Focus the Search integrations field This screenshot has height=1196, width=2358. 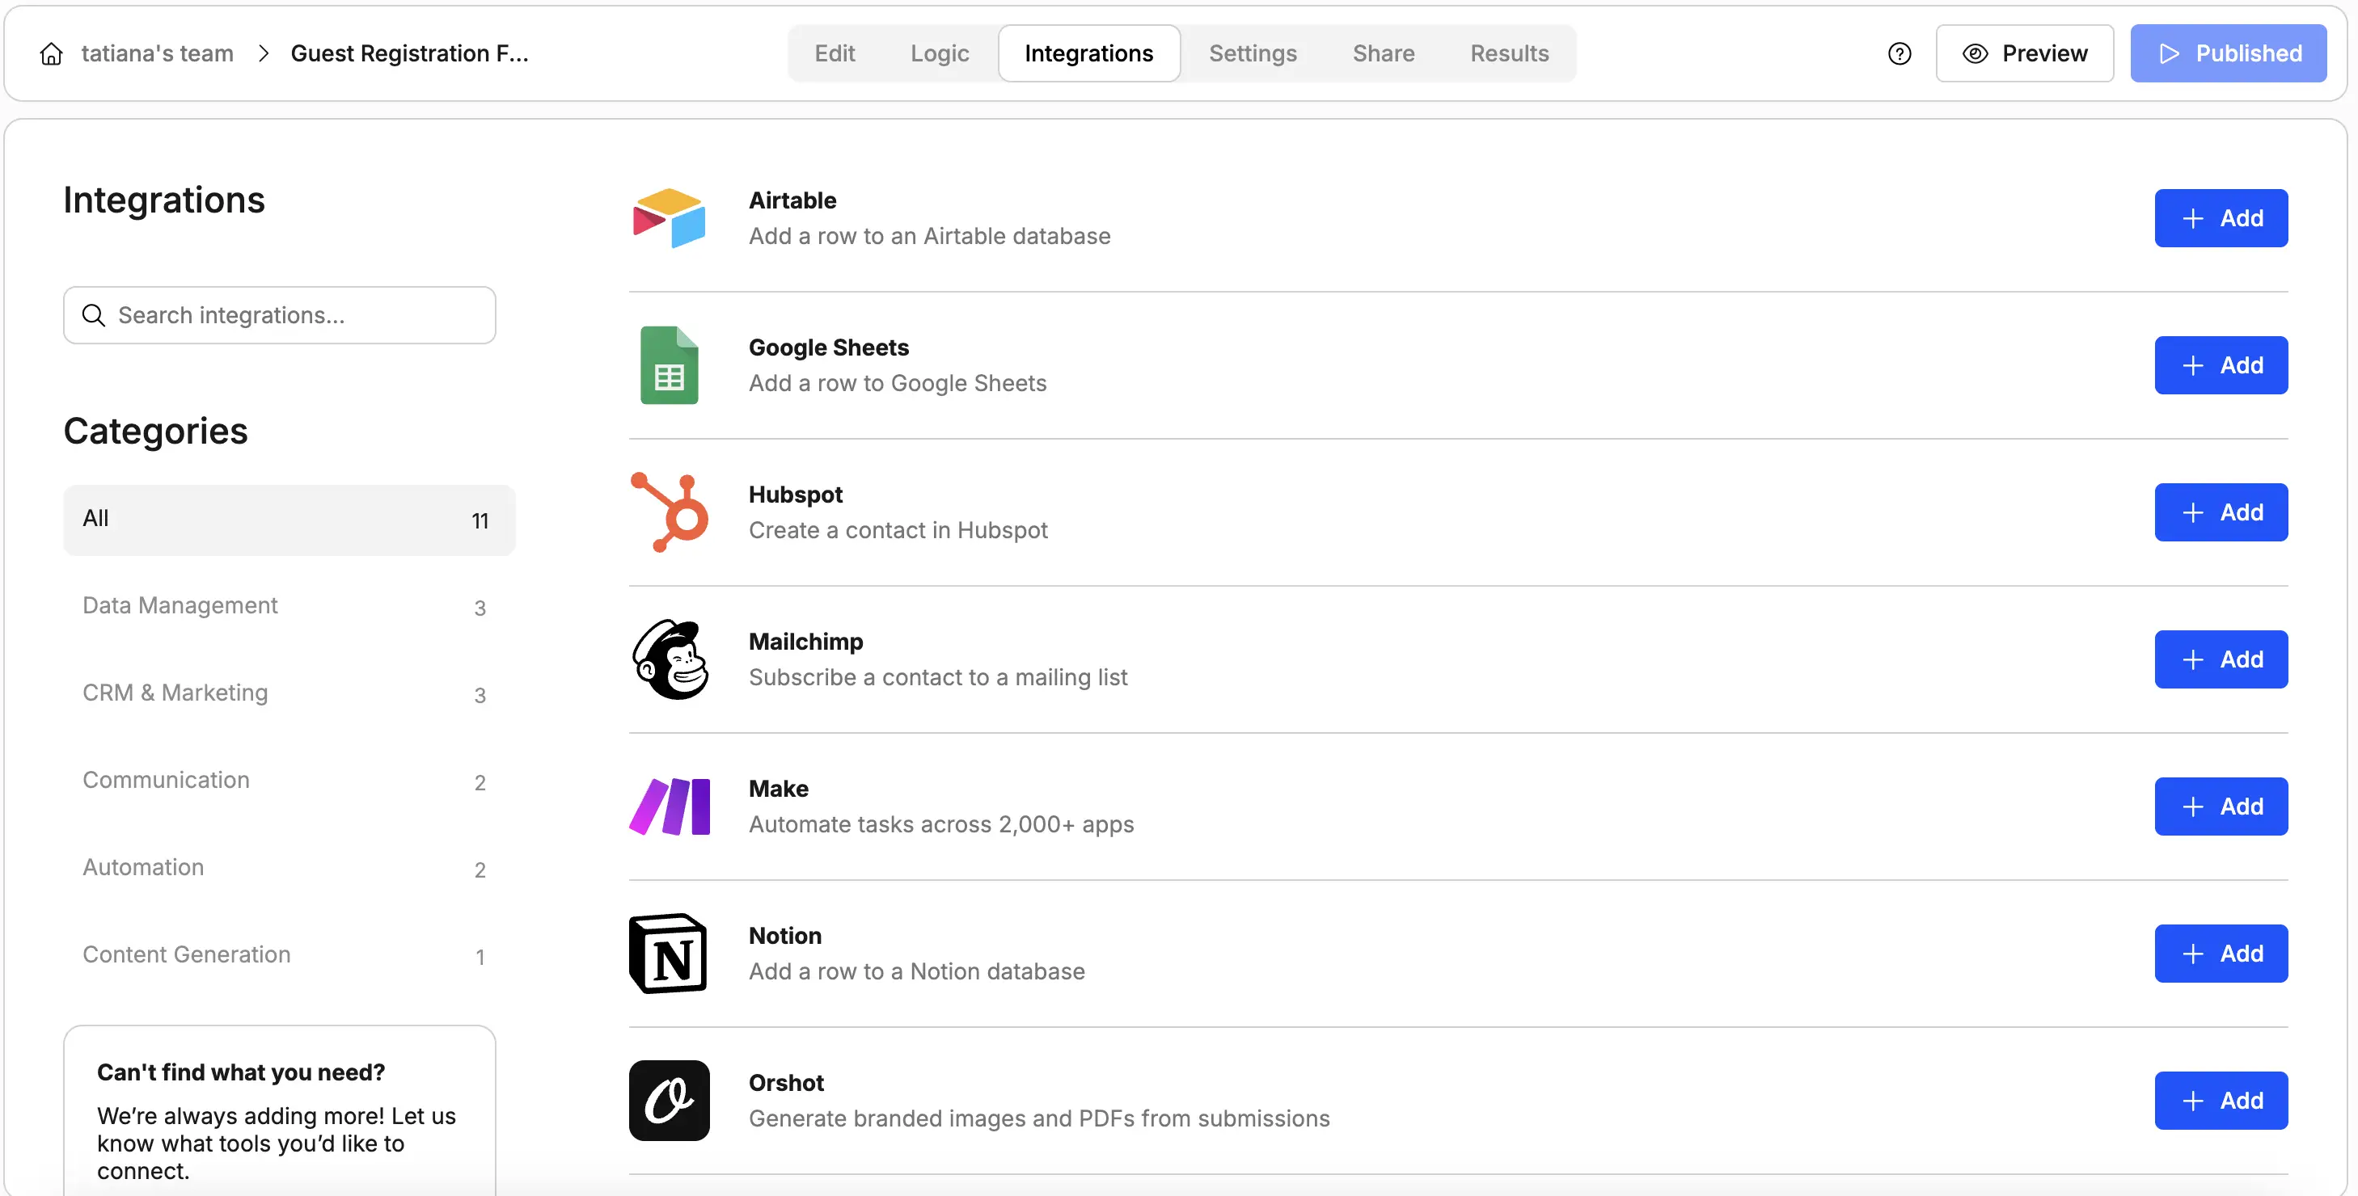pyautogui.click(x=280, y=316)
